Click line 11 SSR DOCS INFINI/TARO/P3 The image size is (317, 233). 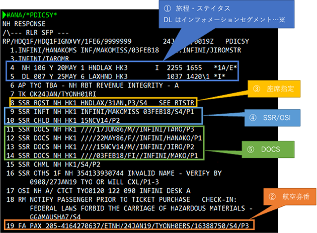point(100,129)
